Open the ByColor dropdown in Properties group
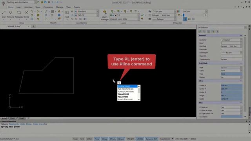 pos(195,11)
